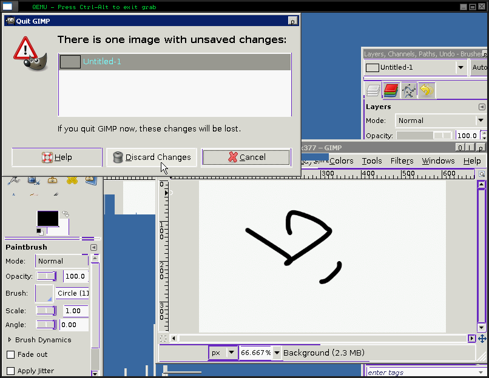This screenshot has height=378, width=489.
Task: Enable the Apply Jitter checkbox
Action: tap(10, 371)
